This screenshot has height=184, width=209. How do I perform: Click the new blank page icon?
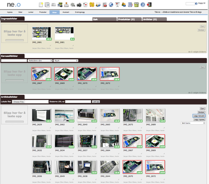coord(41,5)
